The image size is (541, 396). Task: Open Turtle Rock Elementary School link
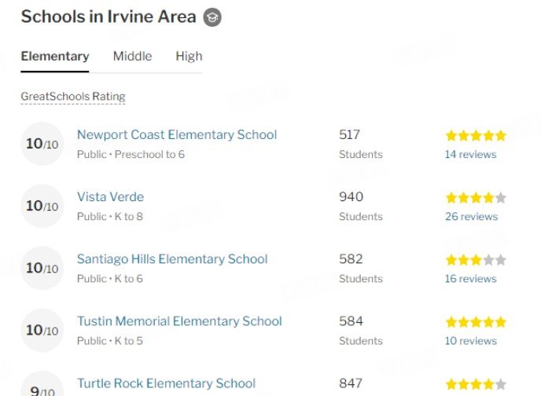(x=166, y=383)
